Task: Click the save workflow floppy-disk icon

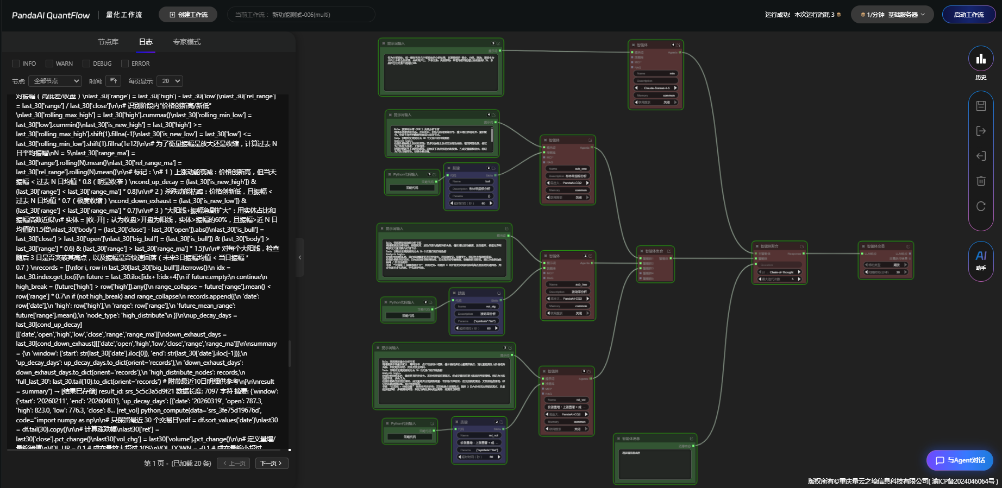Action: (x=981, y=106)
